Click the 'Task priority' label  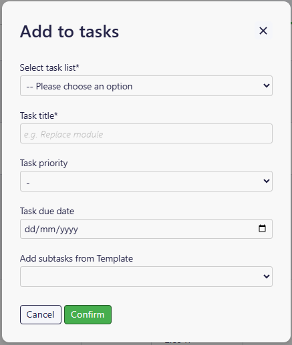tap(44, 163)
